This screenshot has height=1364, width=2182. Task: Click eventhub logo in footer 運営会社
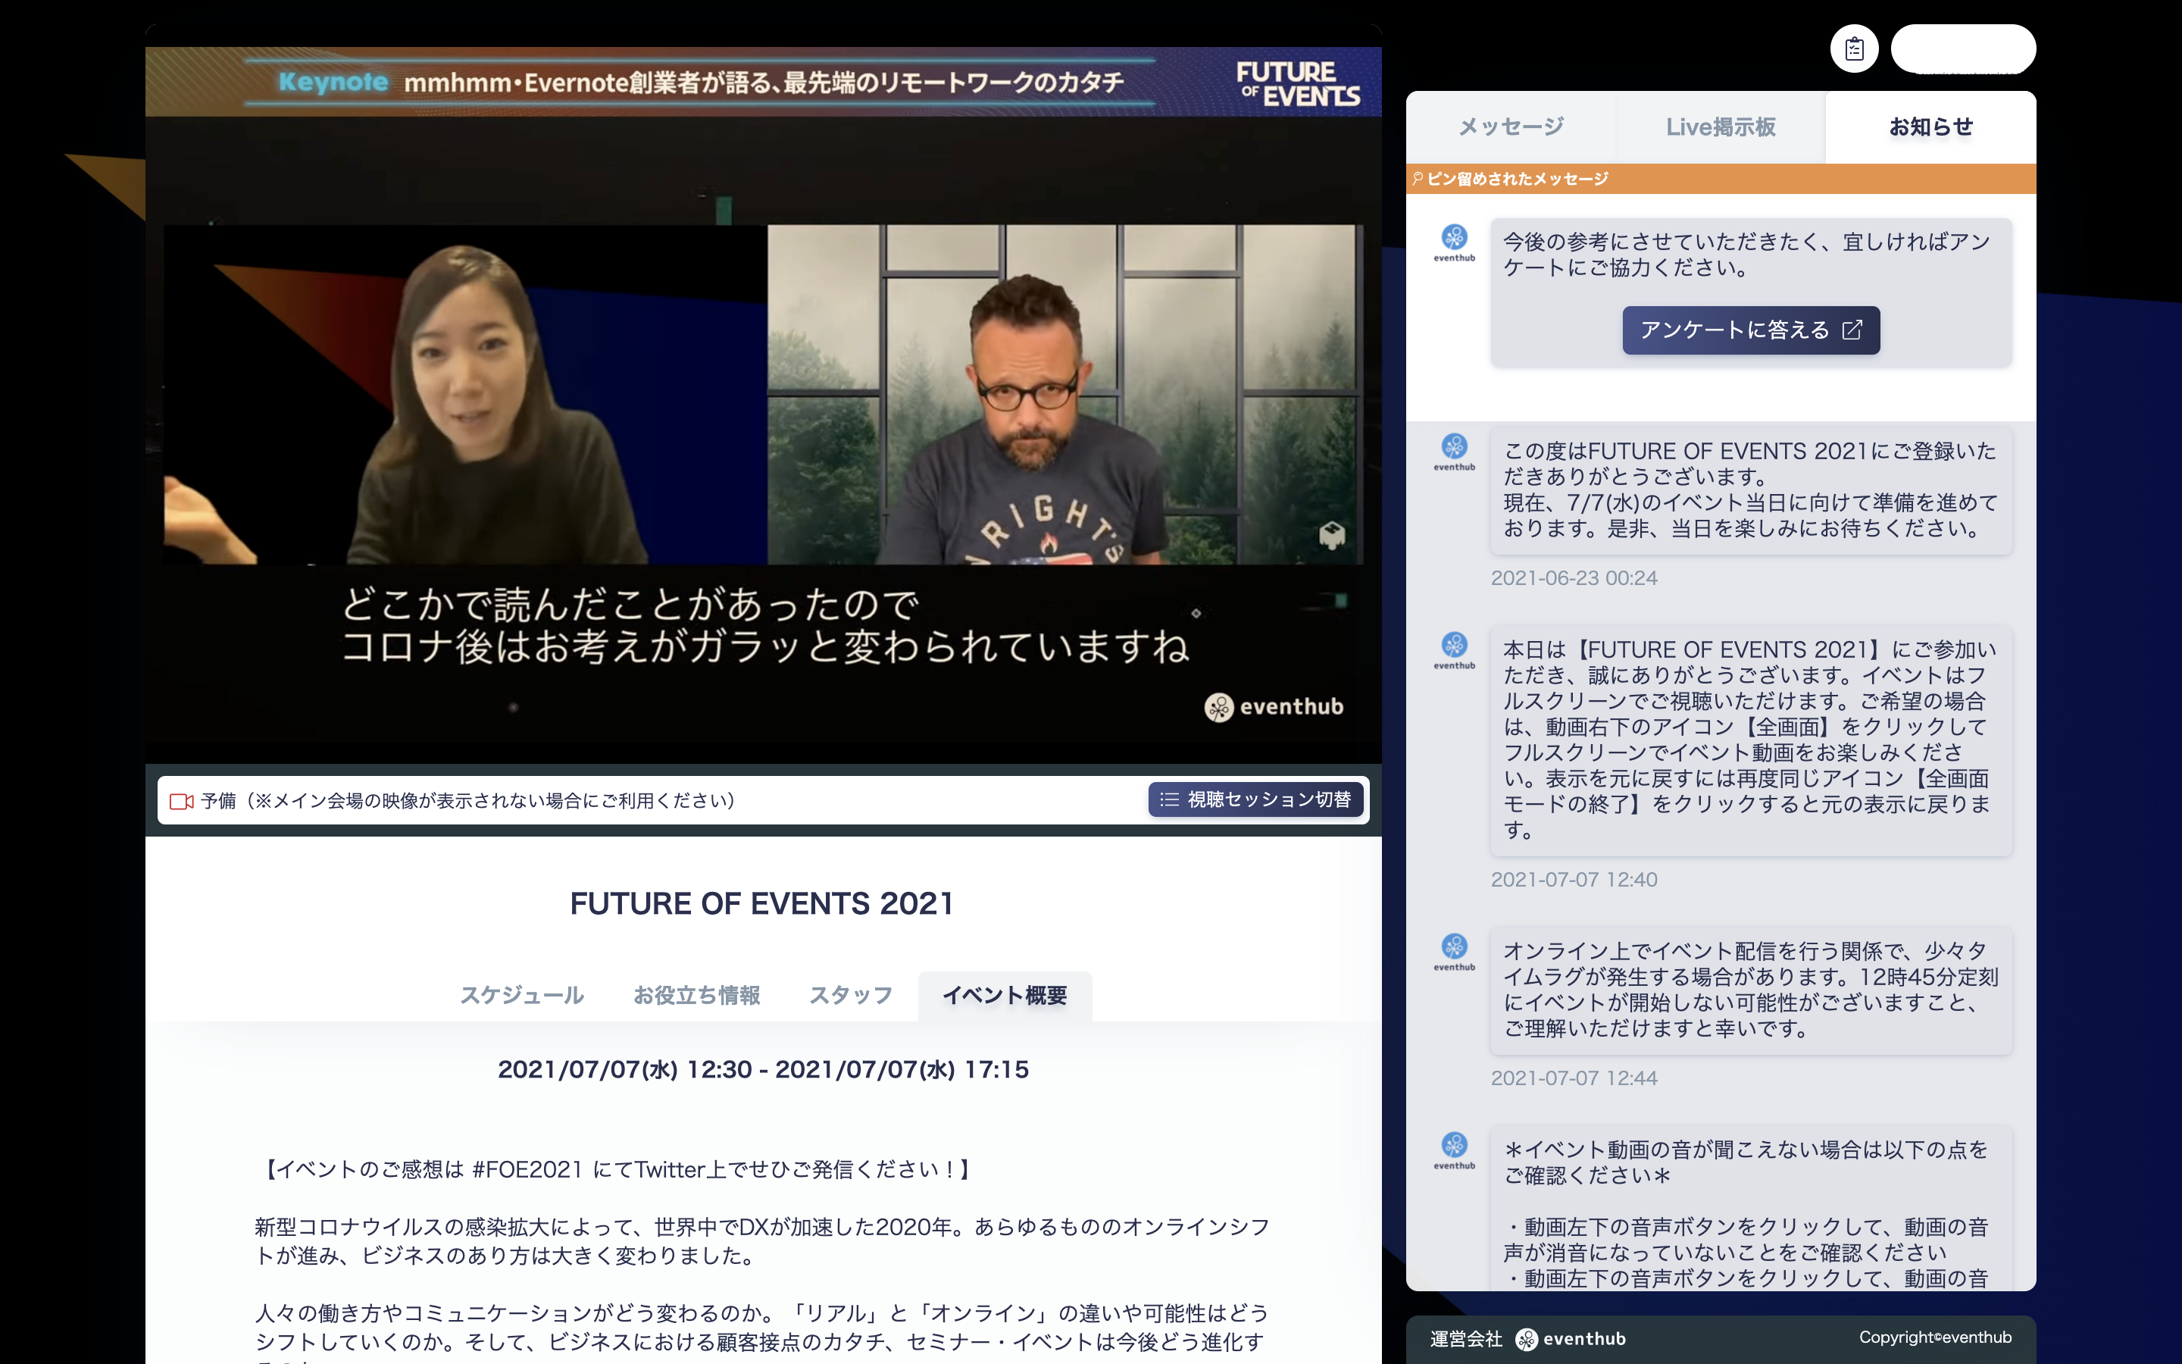(1571, 1339)
